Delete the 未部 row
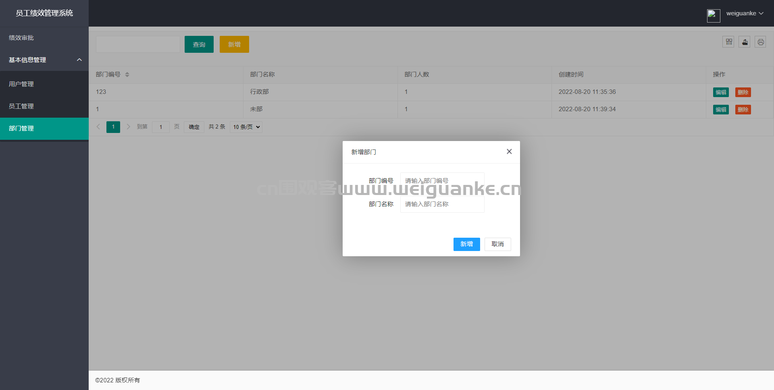 [x=743, y=110]
